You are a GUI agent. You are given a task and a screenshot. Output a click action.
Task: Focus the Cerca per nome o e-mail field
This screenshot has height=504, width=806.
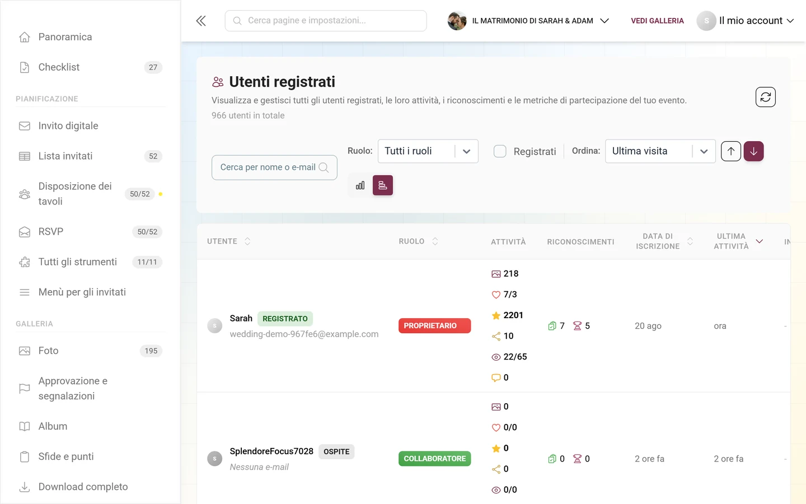[x=274, y=167]
